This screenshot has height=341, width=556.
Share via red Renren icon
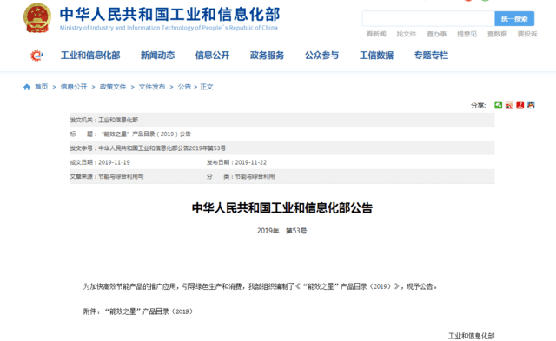(x=520, y=105)
